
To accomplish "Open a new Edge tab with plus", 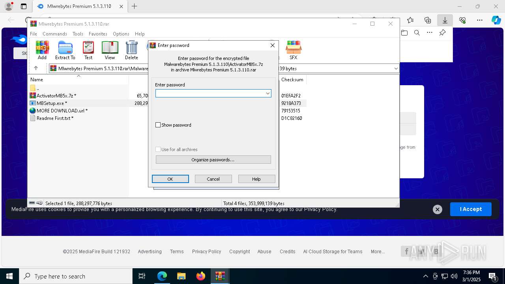I will point(135,6).
